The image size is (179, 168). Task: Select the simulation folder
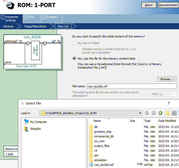101,160
